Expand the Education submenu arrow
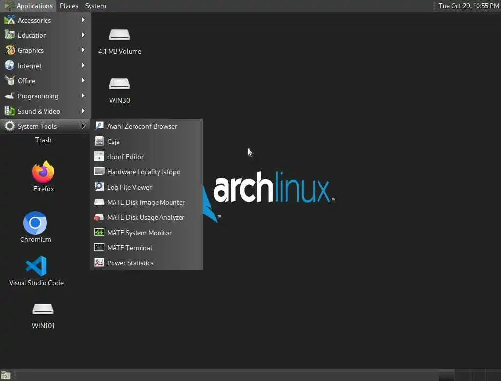 pos(83,35)
